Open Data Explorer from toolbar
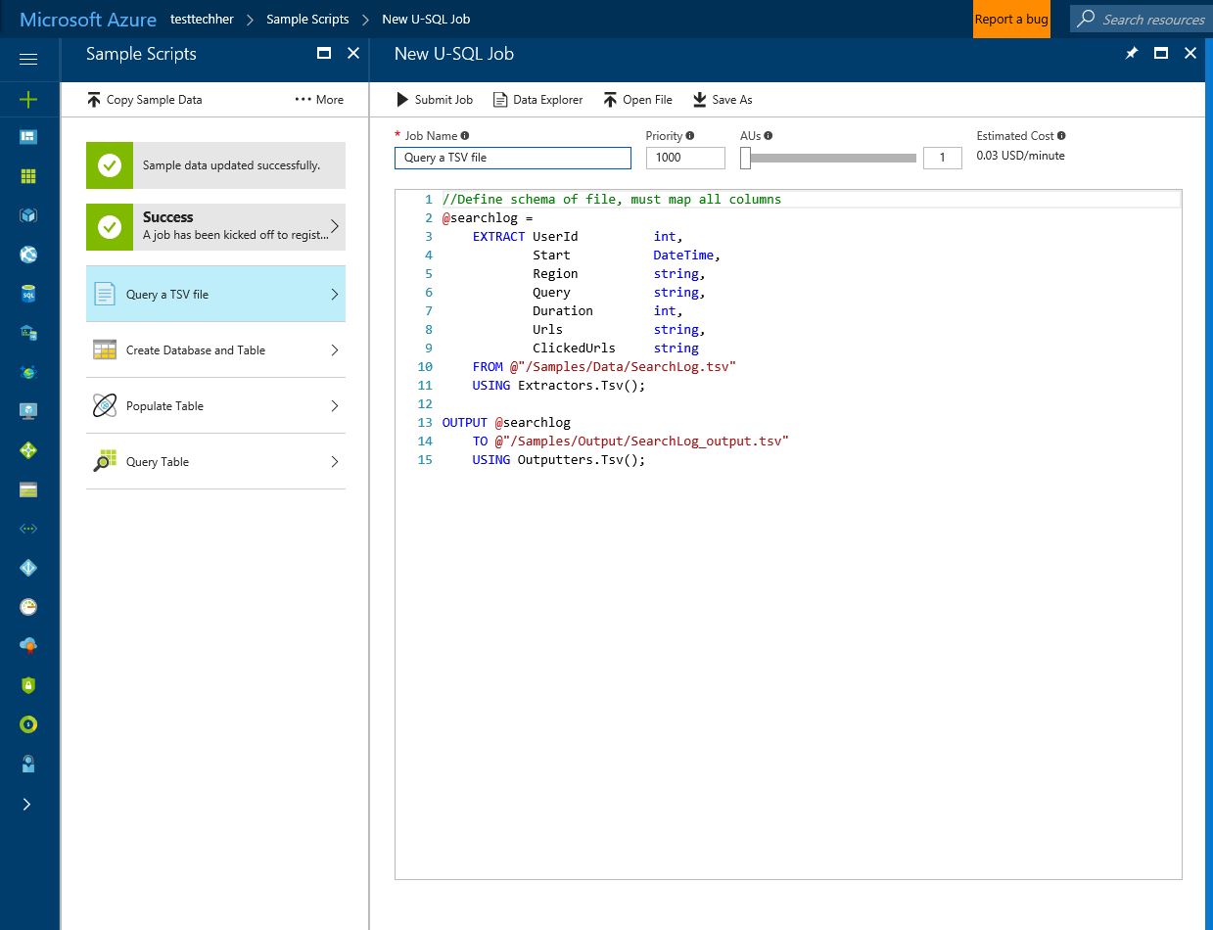This screenshot has height=930, width=1213. (537, 100)
